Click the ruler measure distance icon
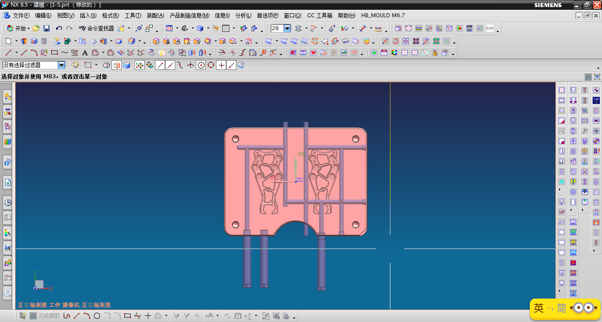The image size is (602, 322). [378, 28]
